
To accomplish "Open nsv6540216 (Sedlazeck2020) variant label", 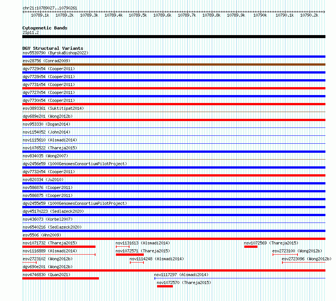I will (52, 227).
